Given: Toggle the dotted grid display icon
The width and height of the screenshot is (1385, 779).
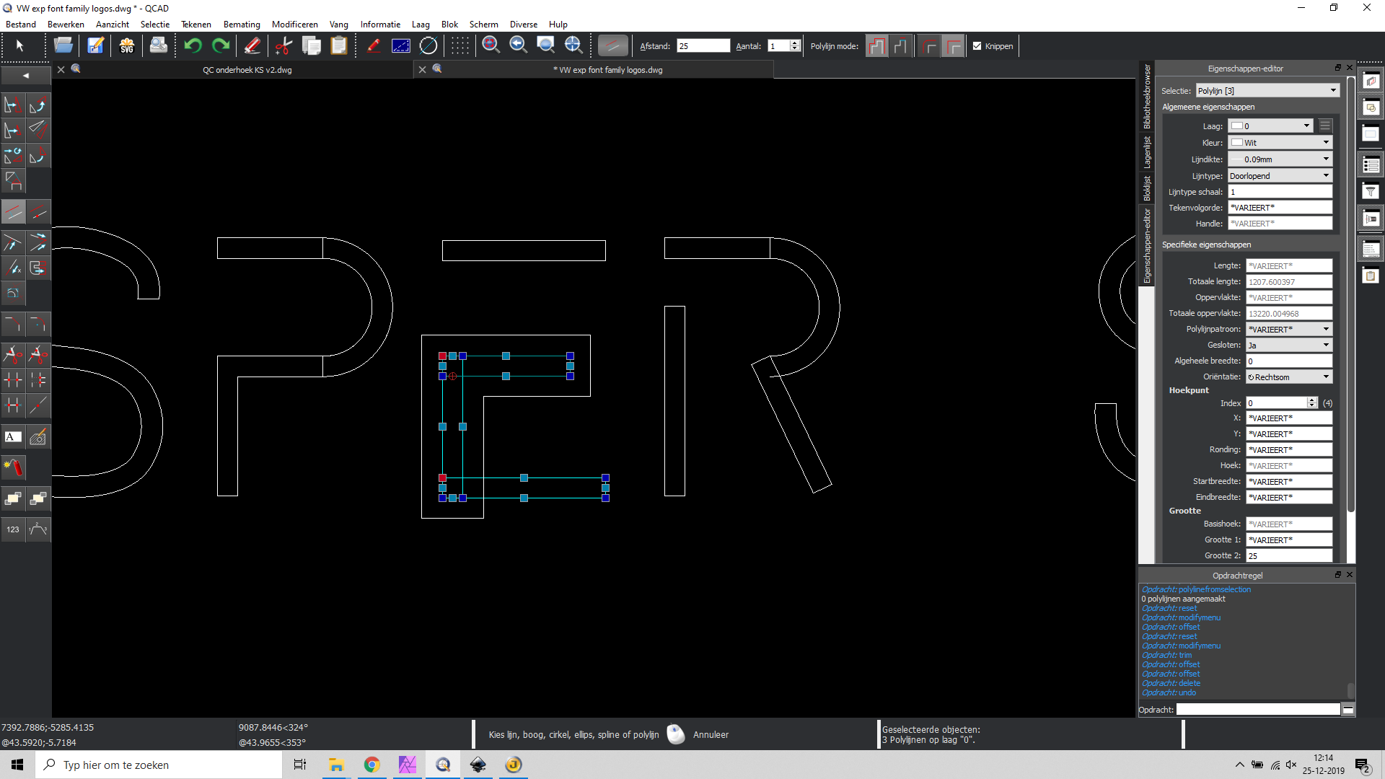Looking at the screenshot, I should click(x=460, y=45).
